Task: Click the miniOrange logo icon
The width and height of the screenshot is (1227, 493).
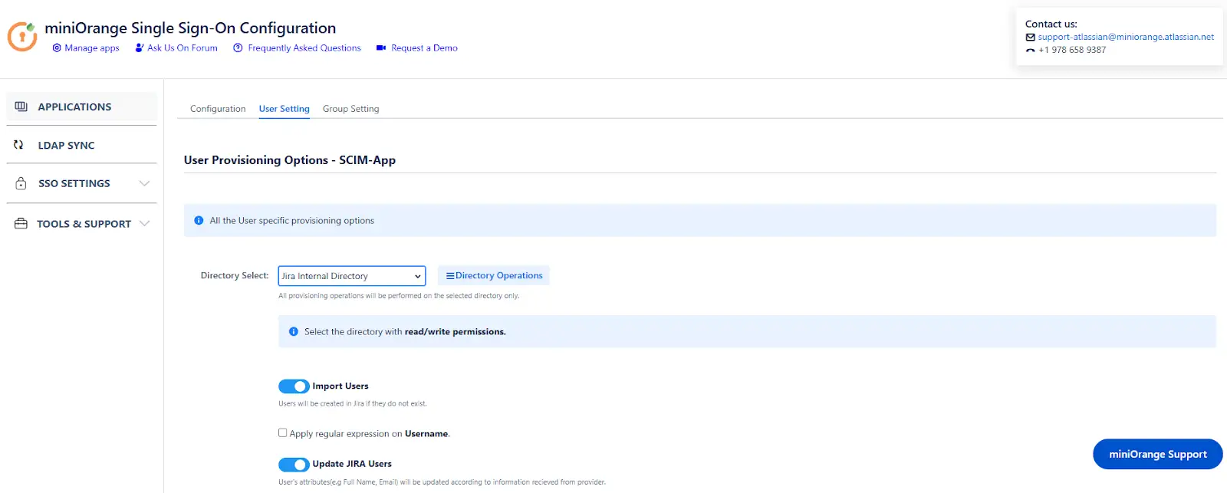Action: point(22,36)
